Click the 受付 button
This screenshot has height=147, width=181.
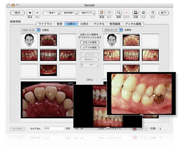coord(17,13)
